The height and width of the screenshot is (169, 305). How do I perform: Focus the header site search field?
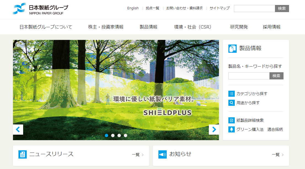coord(254,9)
